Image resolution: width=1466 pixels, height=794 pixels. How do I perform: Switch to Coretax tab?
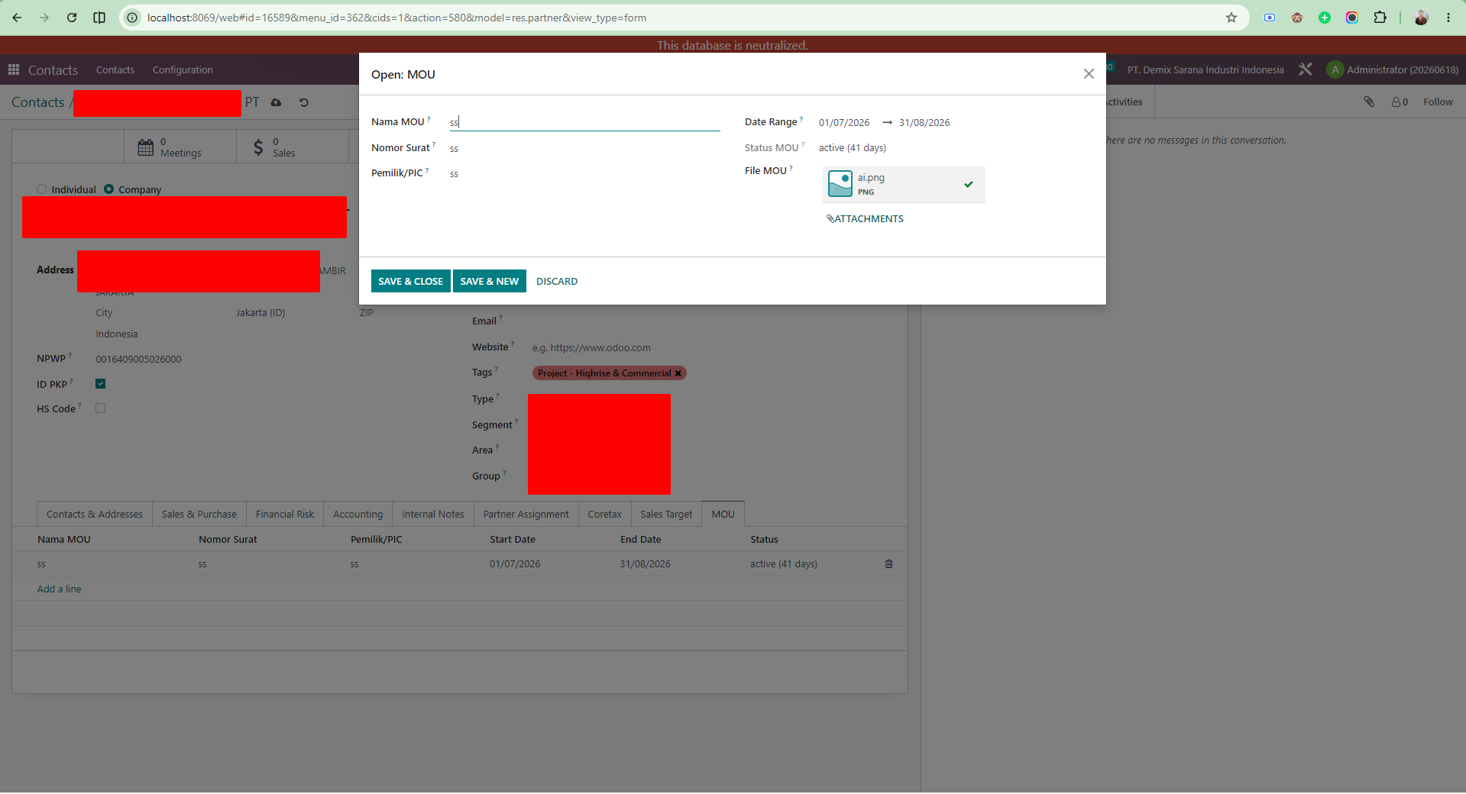(x=605, y=515)
